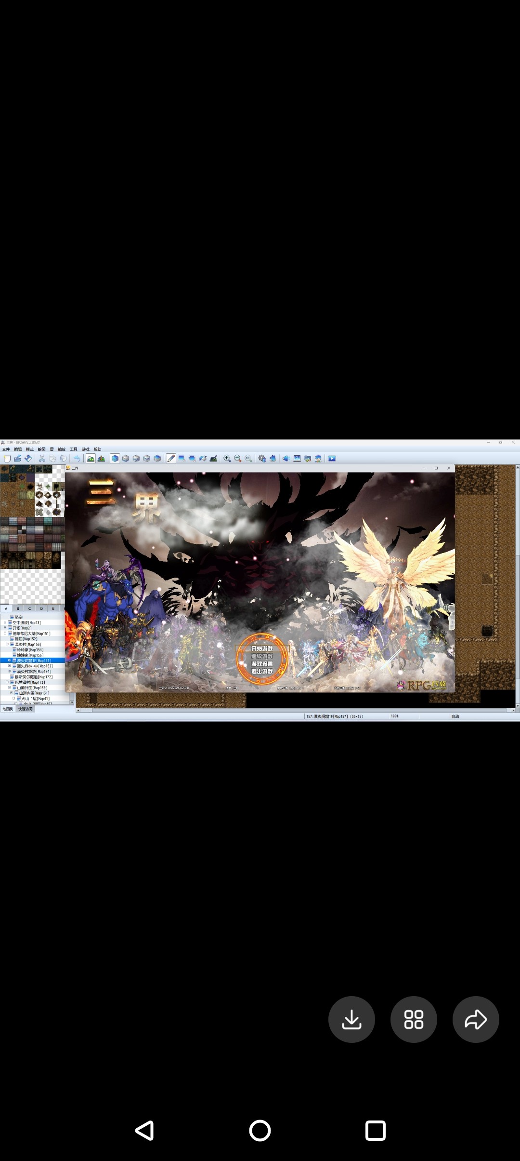Switch to Event edit mode icon

click(102, 459)
